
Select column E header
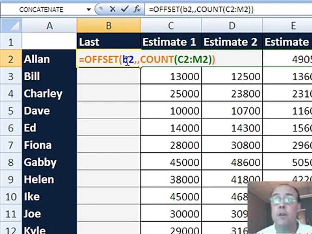(x=287, y=26)
